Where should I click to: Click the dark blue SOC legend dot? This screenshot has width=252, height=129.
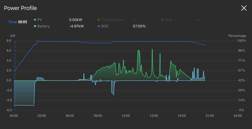tap(99, 26)
